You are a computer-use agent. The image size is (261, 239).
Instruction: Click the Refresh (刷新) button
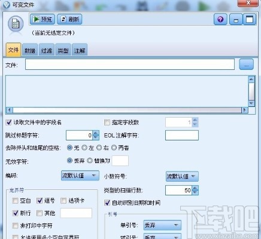coord(69,19)
